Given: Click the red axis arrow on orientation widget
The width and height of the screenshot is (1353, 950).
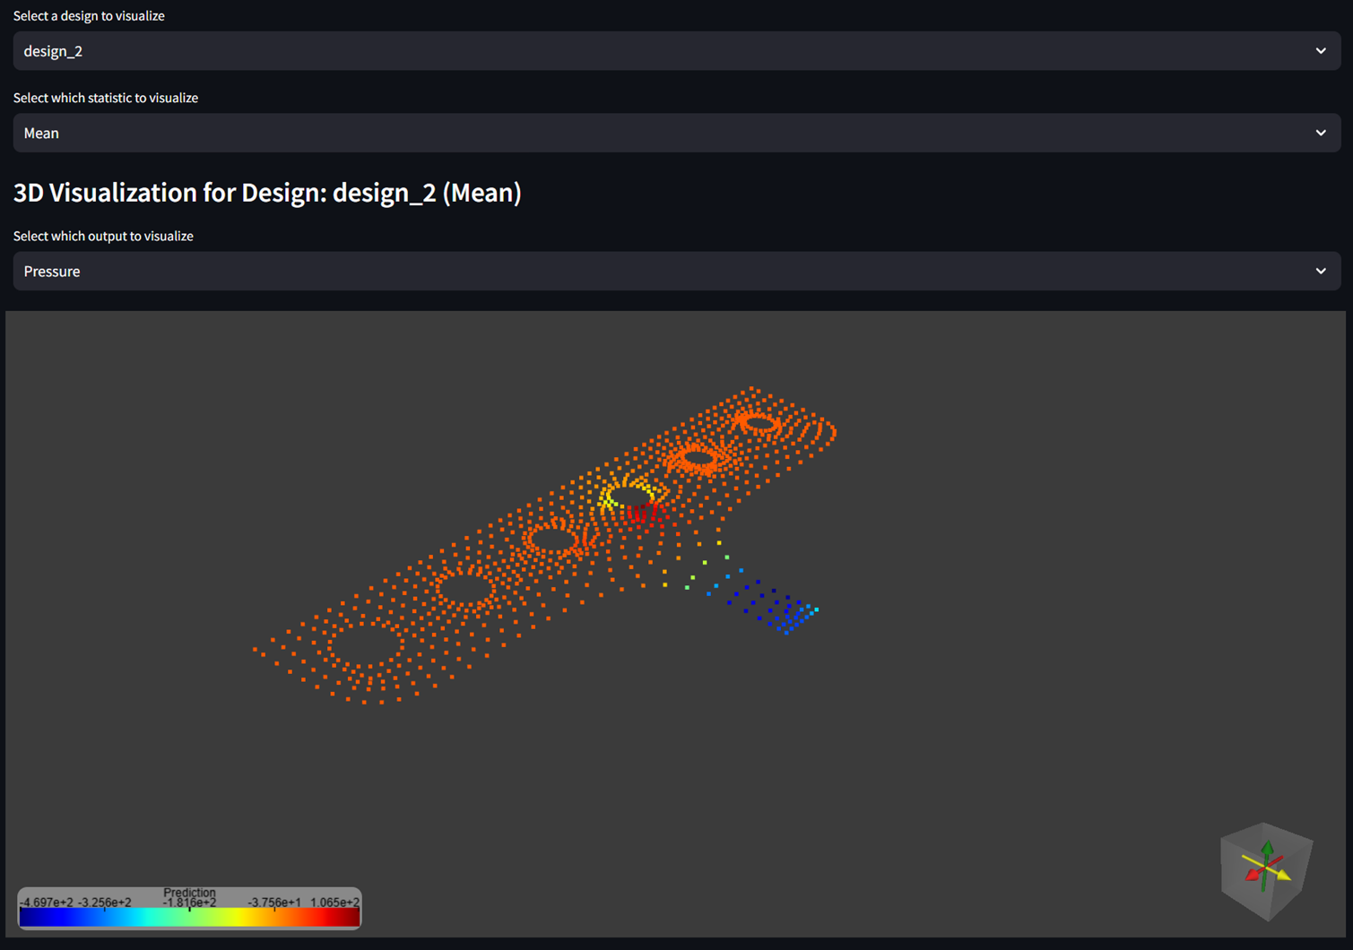Looking at the screenshot, I should pos(1251,876).
